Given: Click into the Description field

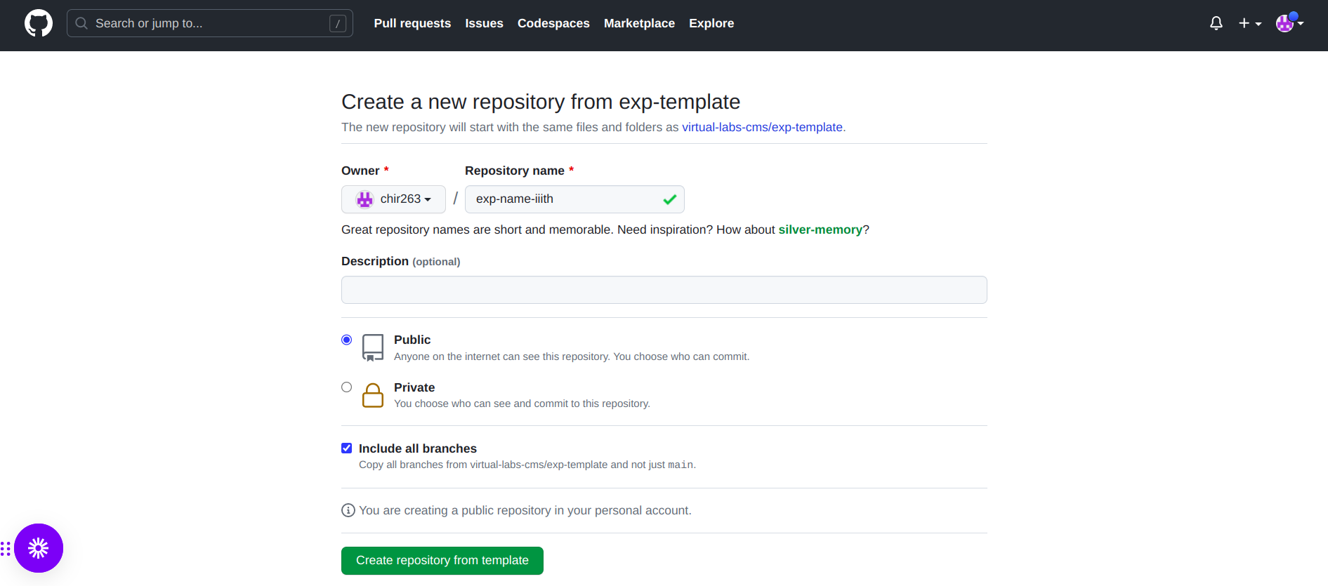Looking at the screenshot, I should click(664, 290).
